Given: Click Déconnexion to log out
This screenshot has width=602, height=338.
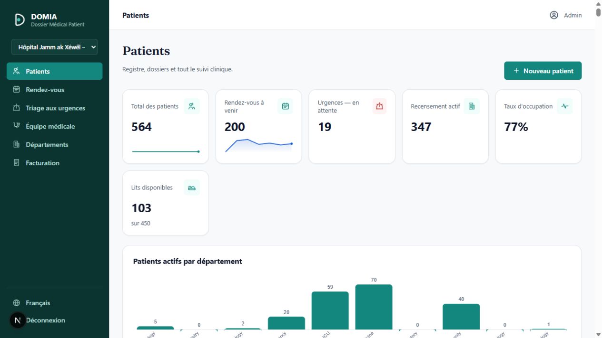Looking at the screenshot, I should [x=46, y=320].
